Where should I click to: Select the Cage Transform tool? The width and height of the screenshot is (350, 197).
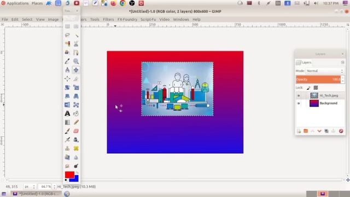click(76, 105)
